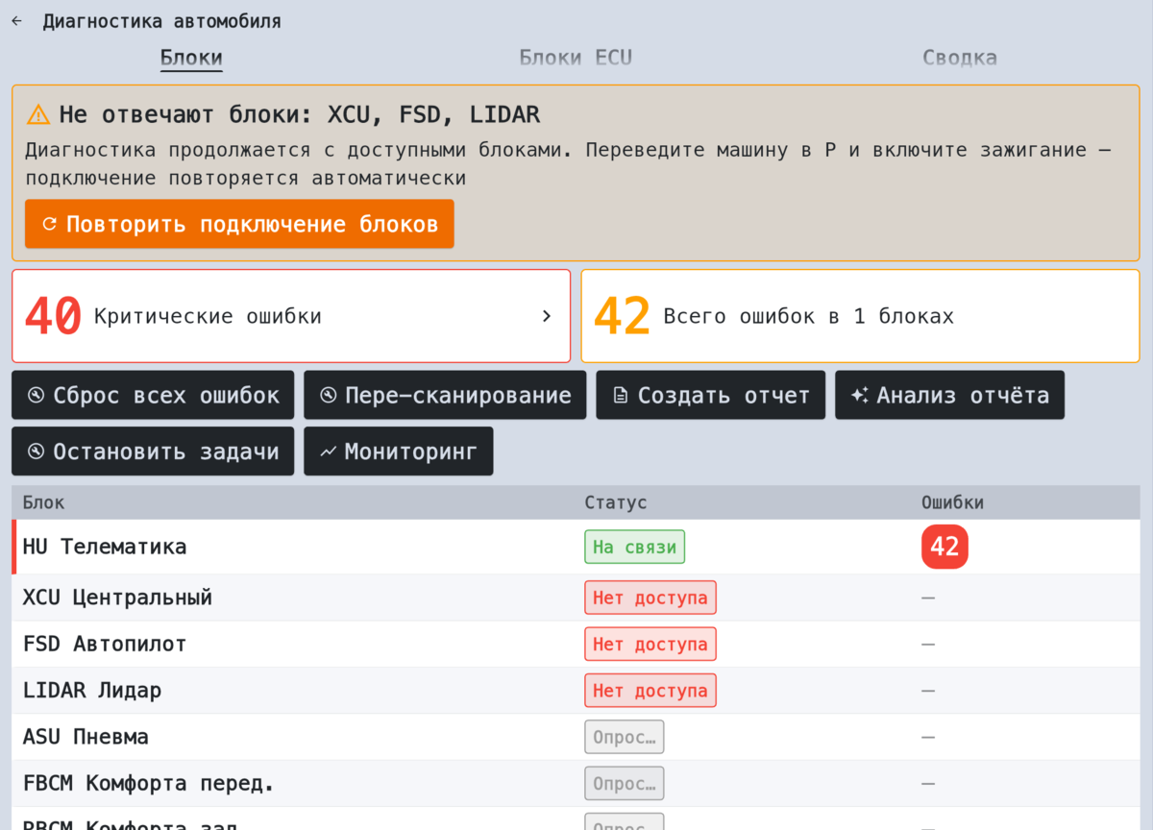This screenshot has height=830, width=1153.
Task: Open the Блоки ECU tab
Action: 576,58
